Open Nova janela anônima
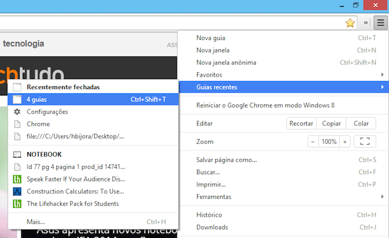389x238 pixels. click(x=284, y=63)
